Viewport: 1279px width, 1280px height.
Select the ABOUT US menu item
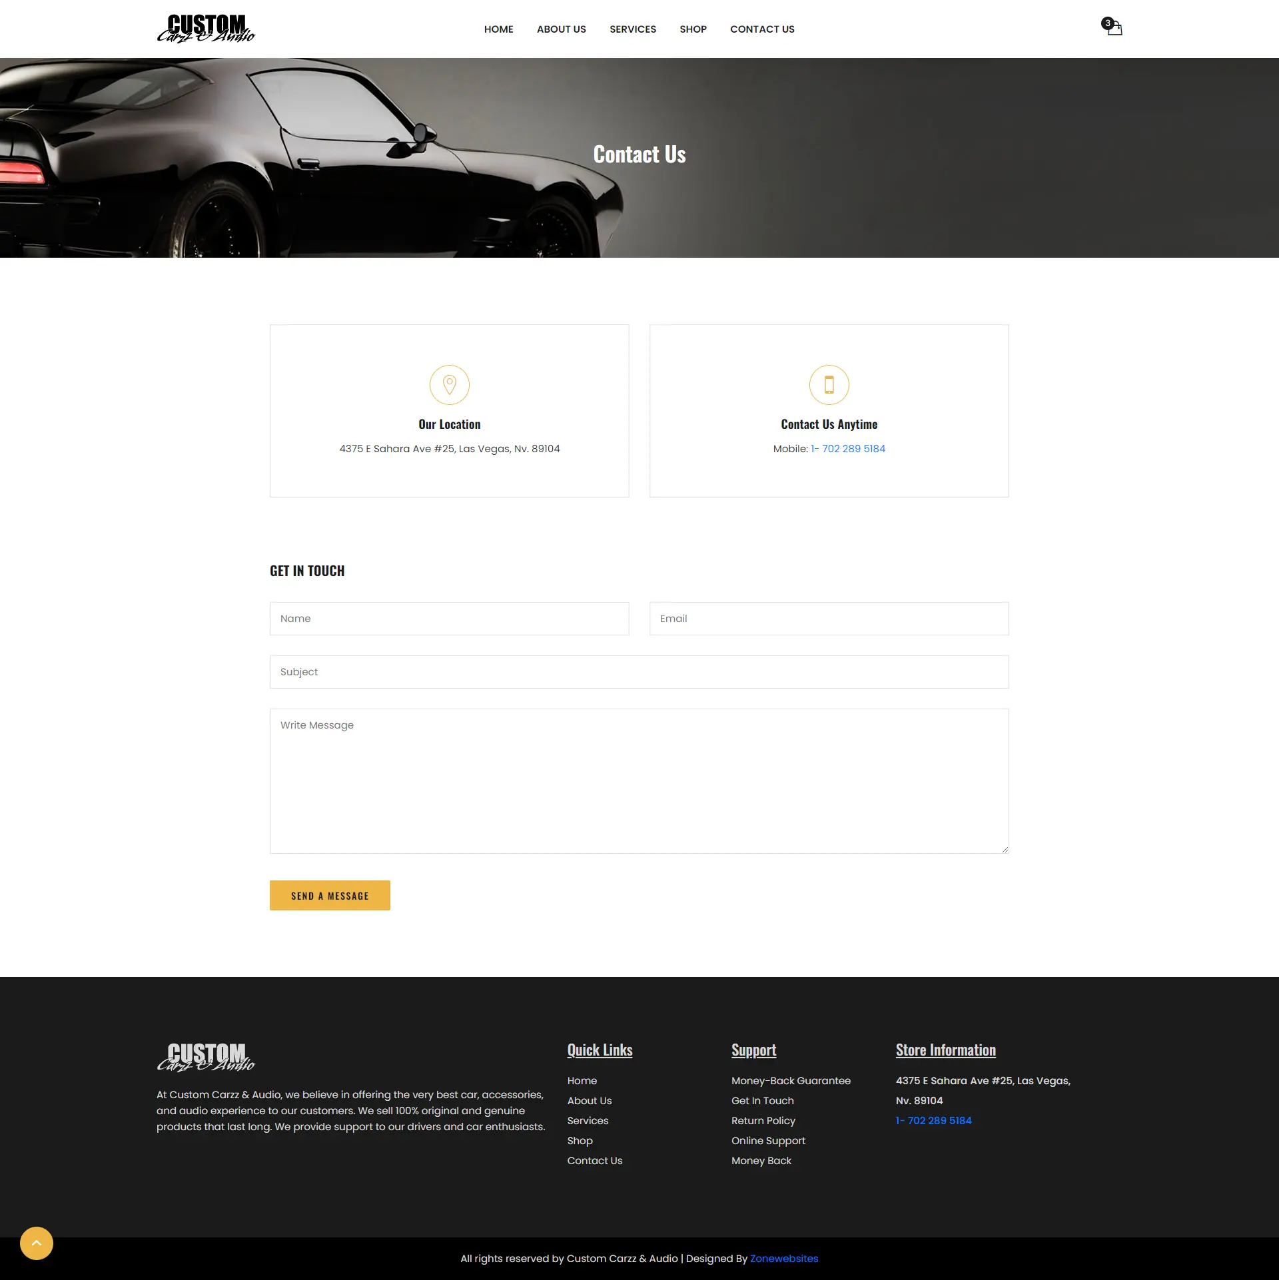pos(560,28)
